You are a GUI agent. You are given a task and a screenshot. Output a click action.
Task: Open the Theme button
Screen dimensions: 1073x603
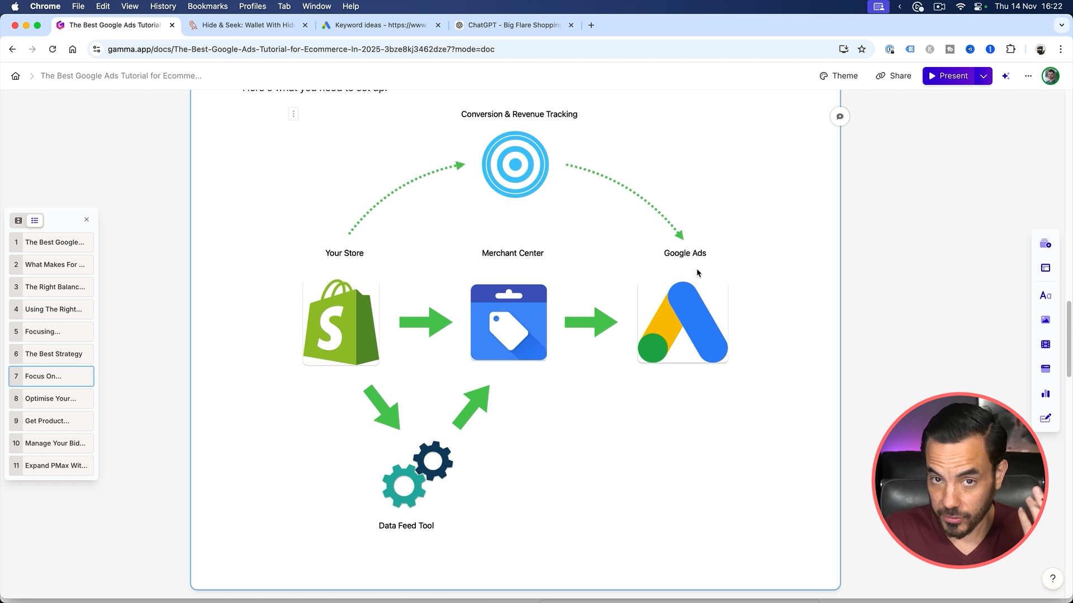[x=838, y=76]
